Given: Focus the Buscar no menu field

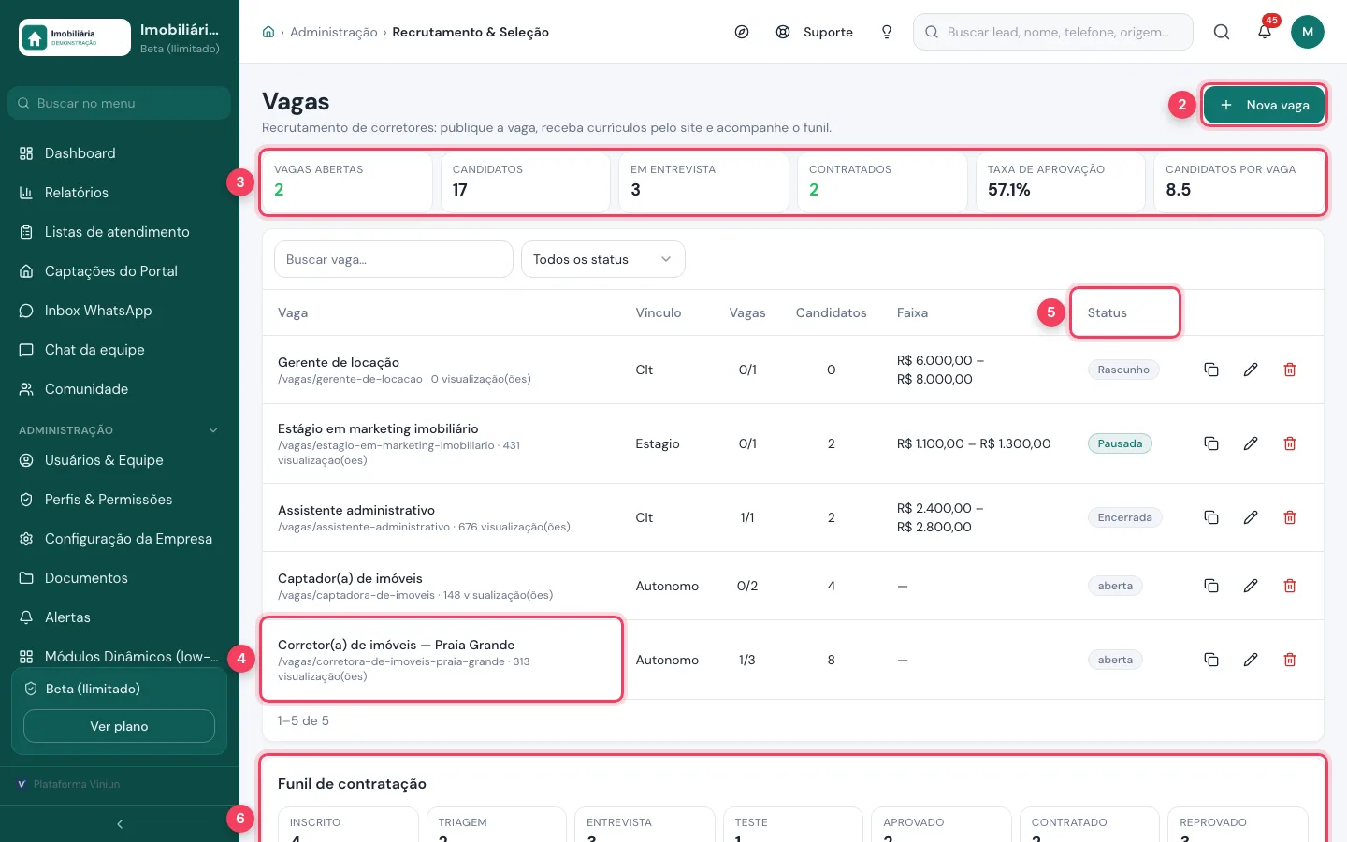Looking at the screenshot, I should coord(120,103).
